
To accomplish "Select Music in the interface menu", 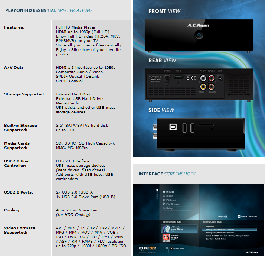I will click(170, 196).
